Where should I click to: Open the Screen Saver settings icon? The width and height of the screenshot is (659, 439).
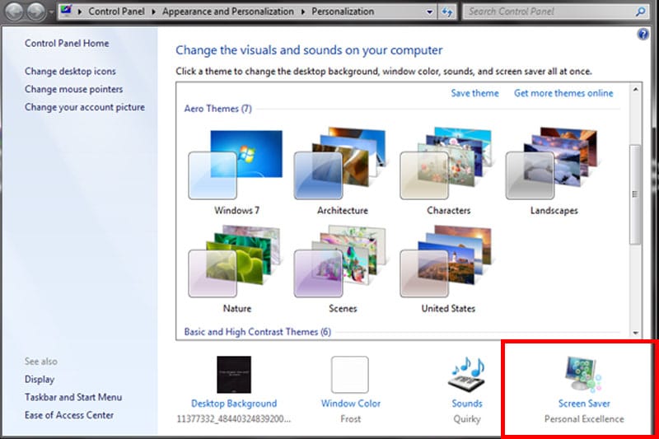pyautogui.click(x=583, y=373)
